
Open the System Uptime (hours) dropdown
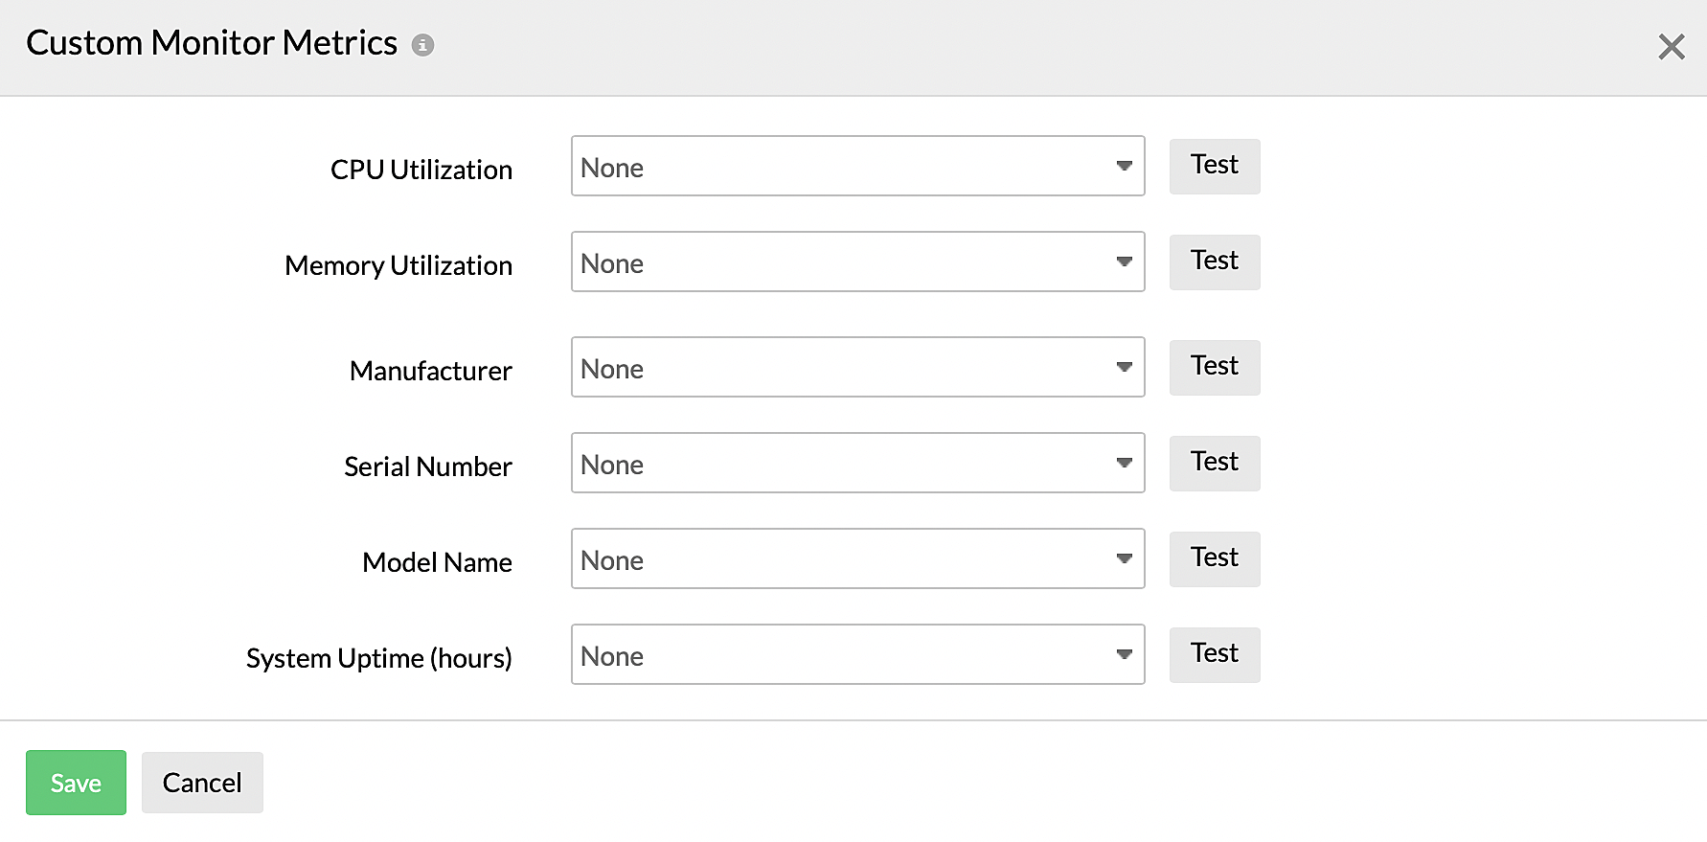[857, 654]
